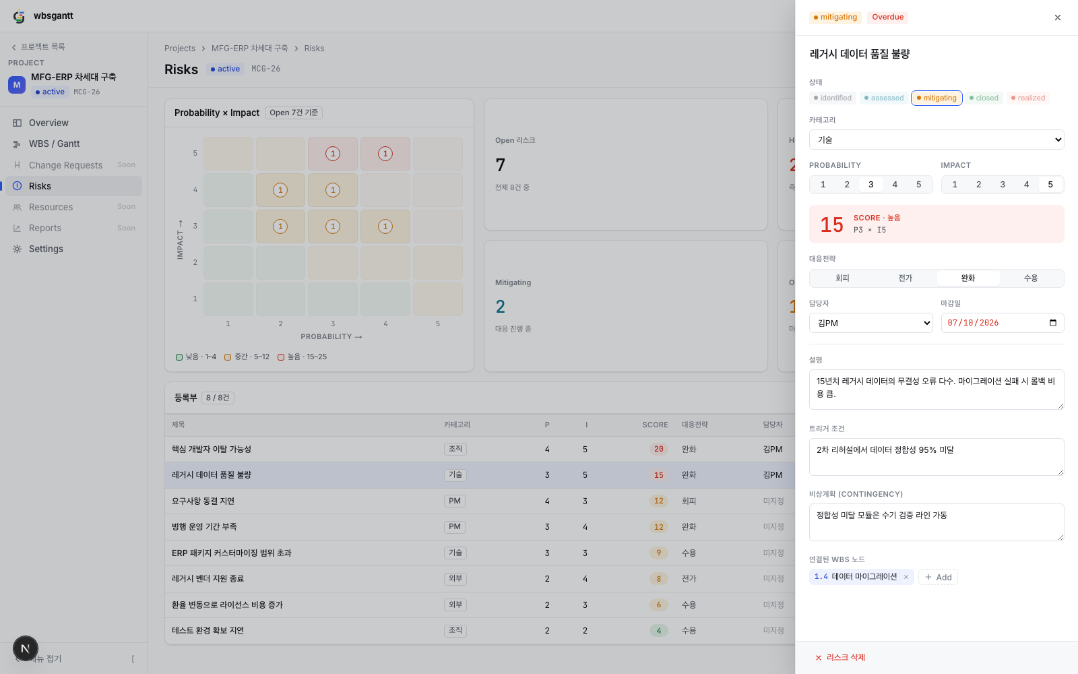Image resolution: width=1078 pixels, height=674 pixels.
Task: Remove the 1.4 데이터 마이그레이션 WBS tag
Action: [906, 577]
